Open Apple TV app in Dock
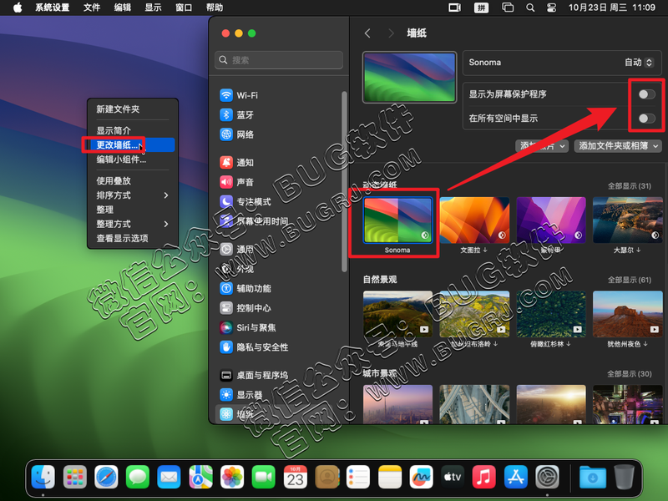 point(453,477)
